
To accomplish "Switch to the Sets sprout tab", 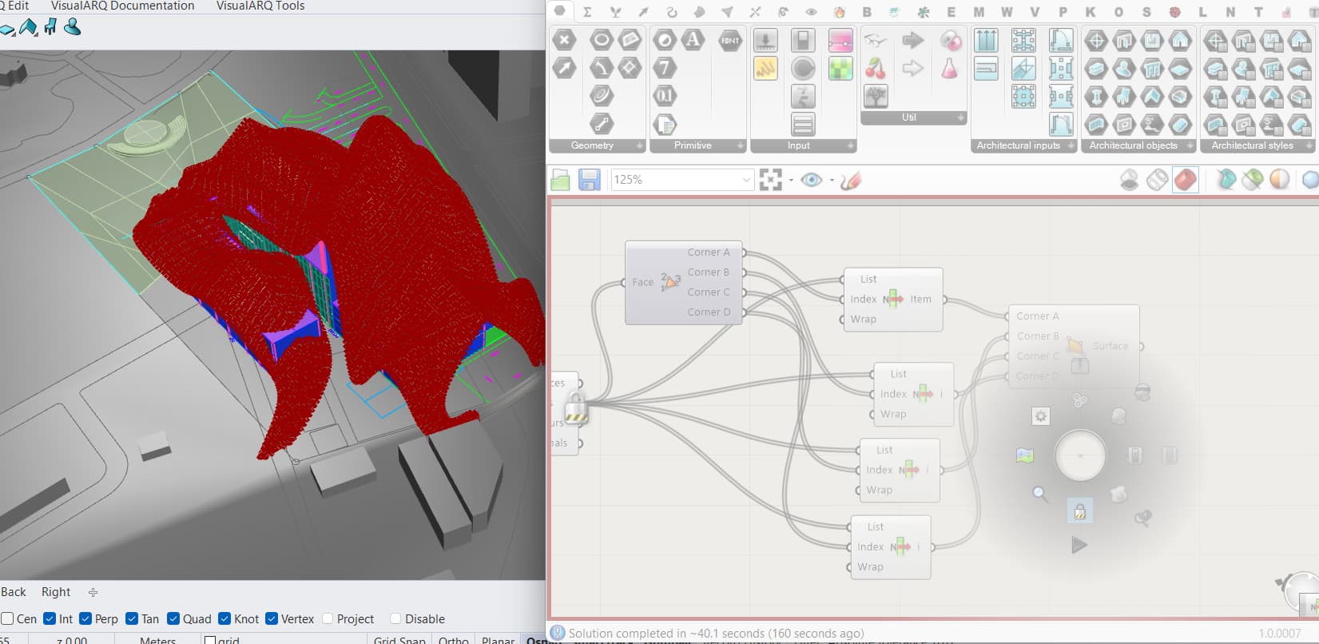I will click(615, 12).
